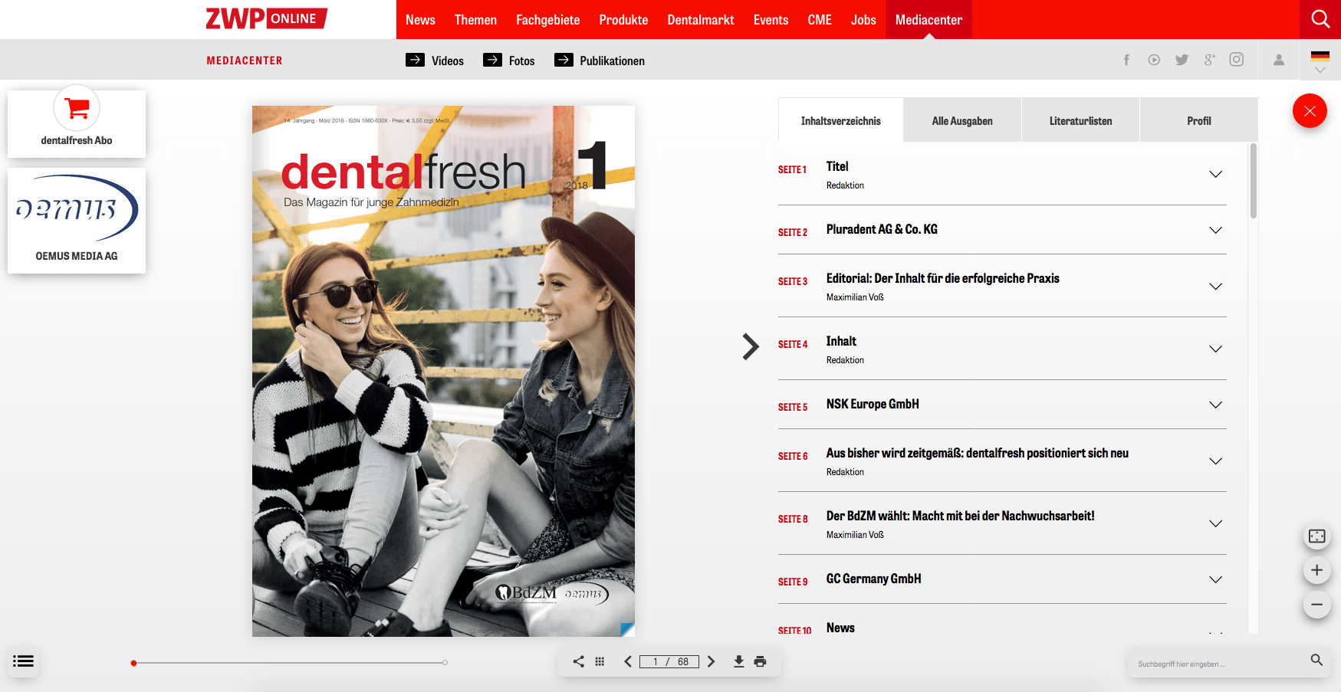Open the Publikationen link

(x=600, y=61)
